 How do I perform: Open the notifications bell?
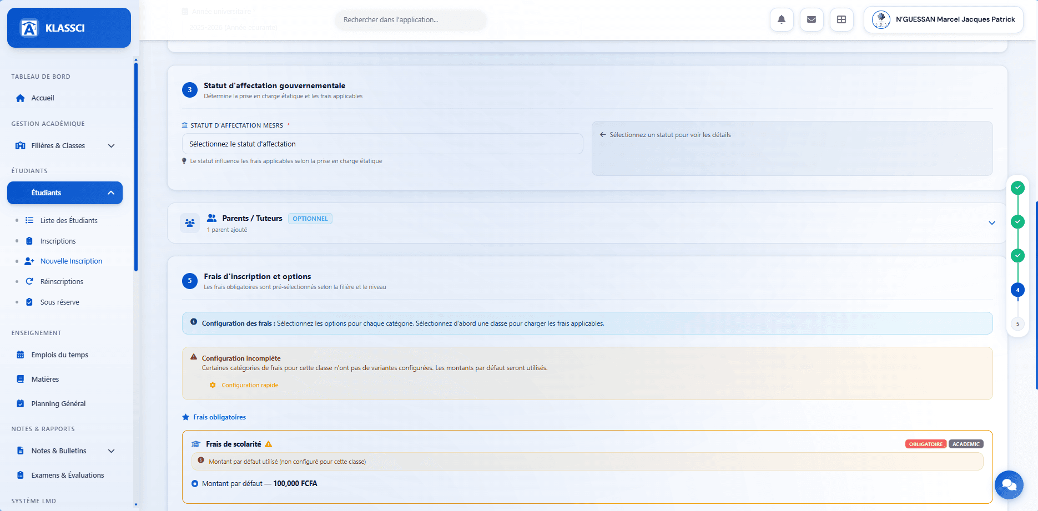pyautogui.click(x=782, y=19)
